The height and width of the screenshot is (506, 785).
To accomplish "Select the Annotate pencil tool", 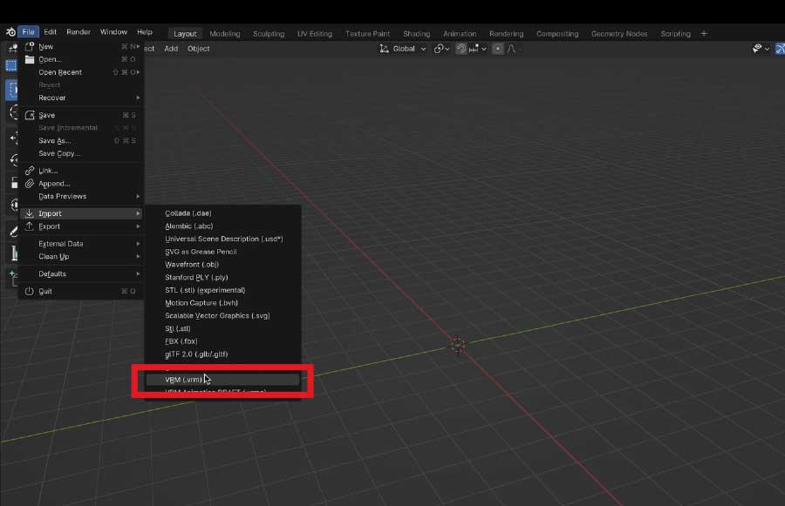I will point(13,231).
